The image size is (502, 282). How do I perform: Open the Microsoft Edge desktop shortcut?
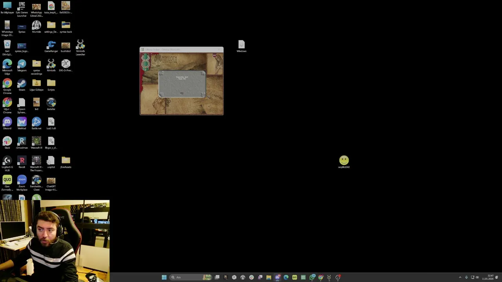point(7,67)
